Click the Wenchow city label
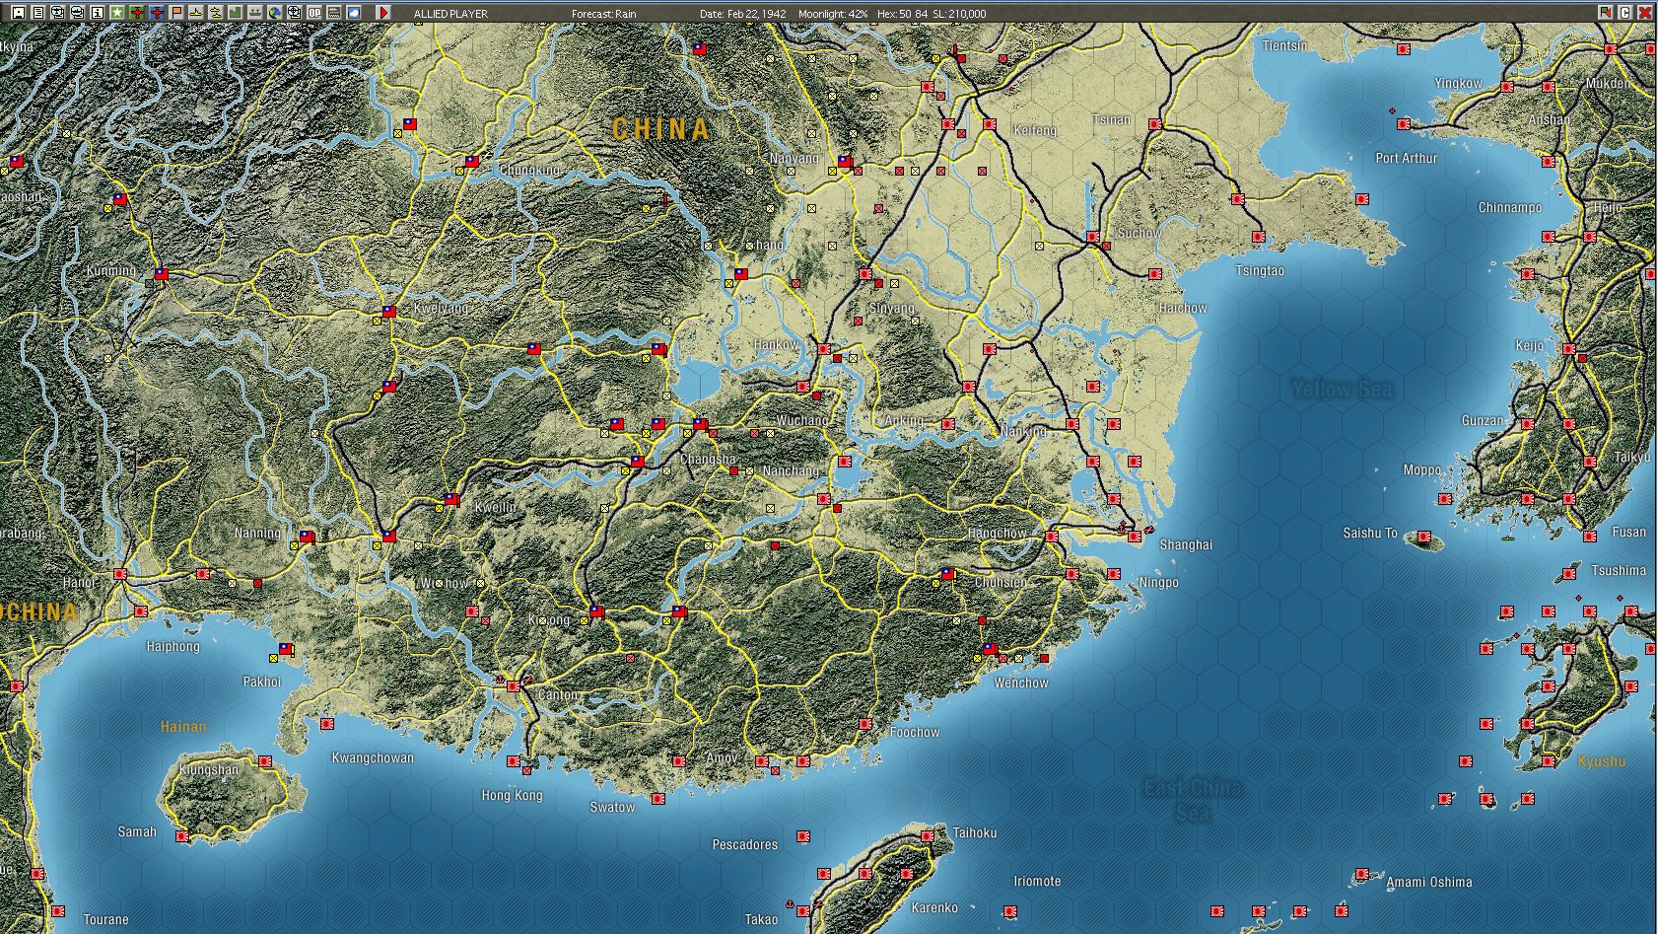This screenshot has height=934, width=1658. click(x=1021, y=683)
